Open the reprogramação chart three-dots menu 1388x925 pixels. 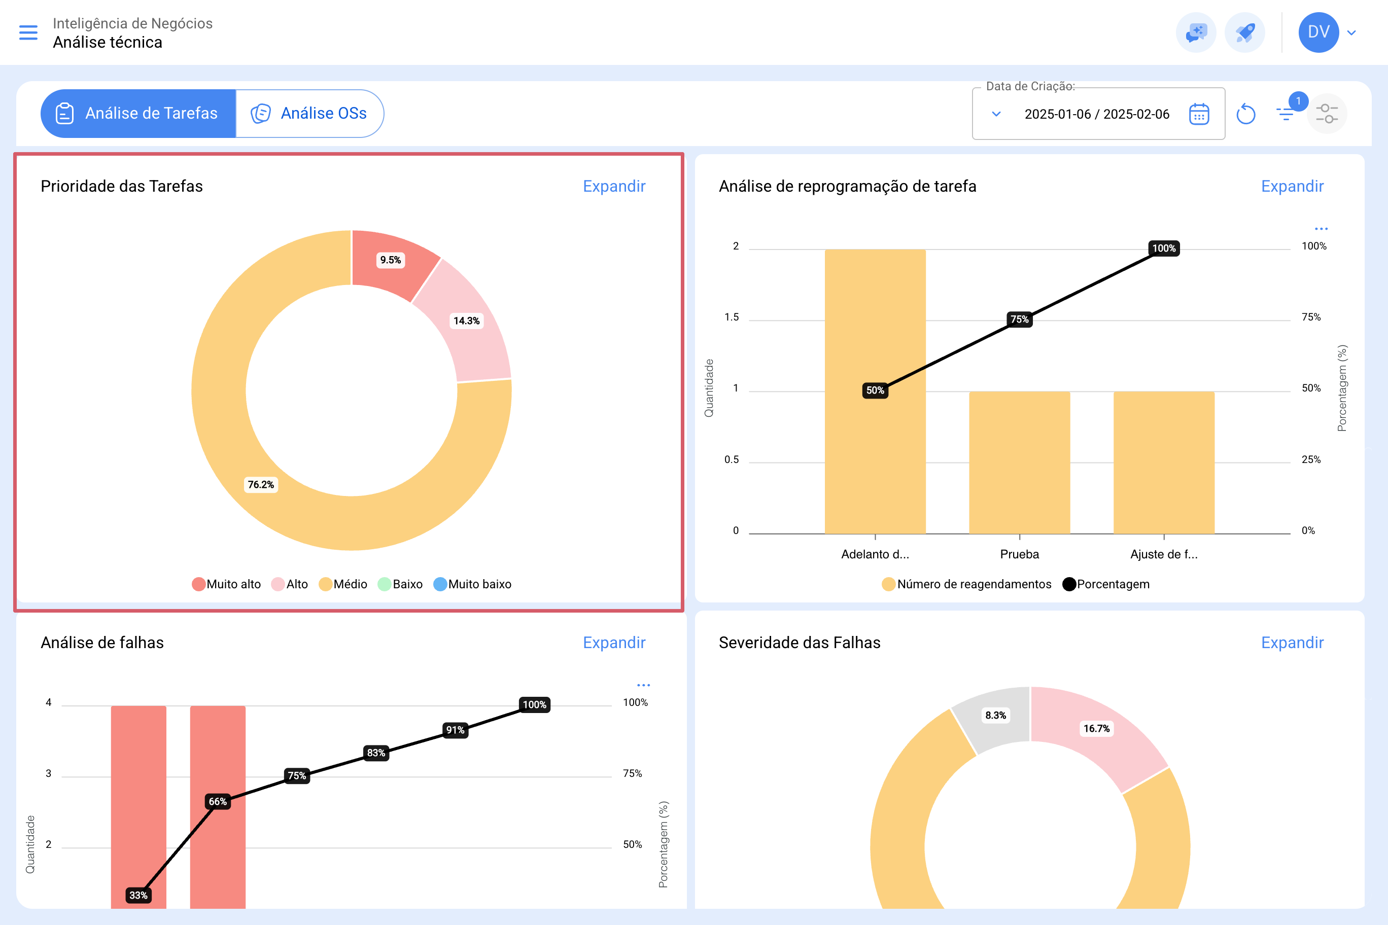pyautogui.click(x=1321, y=229)
